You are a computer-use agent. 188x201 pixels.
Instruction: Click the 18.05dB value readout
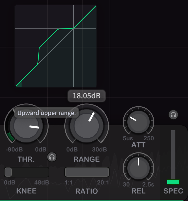[87, 96]
